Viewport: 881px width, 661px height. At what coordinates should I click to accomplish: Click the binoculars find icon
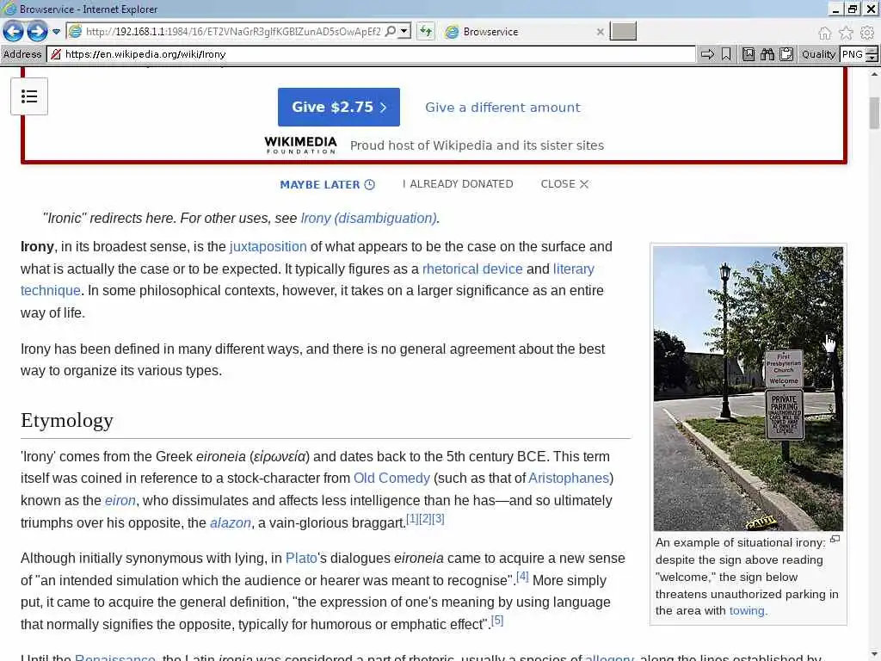(767, 54)
